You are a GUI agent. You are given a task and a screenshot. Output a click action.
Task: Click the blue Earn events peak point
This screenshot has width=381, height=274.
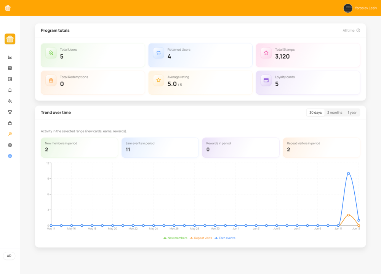tap(349, 174)
